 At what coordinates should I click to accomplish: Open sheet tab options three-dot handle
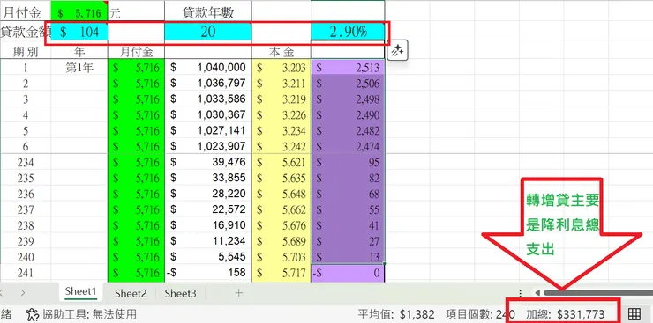tap(521, 293)
